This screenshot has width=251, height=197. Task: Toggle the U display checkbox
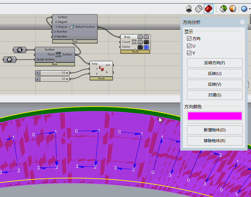(189, 46)
